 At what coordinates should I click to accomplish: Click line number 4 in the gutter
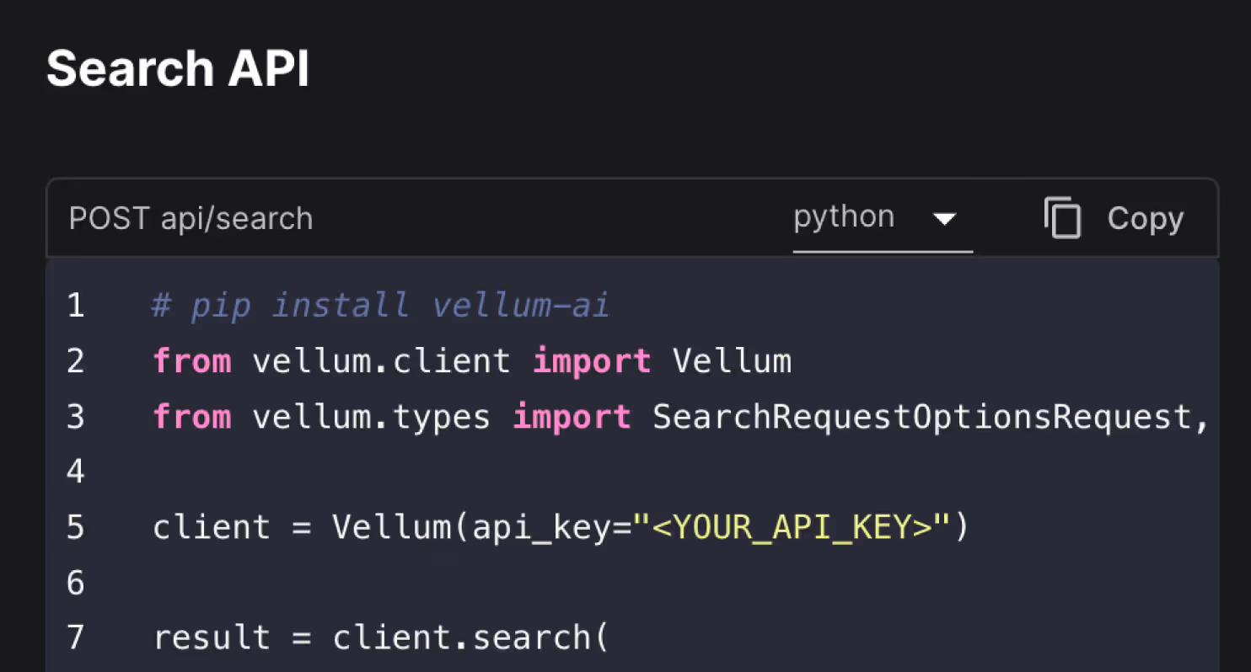[x=76, y=472]
